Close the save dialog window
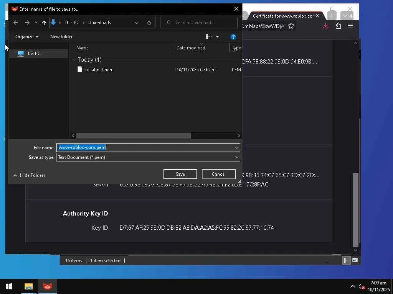 [236, 9]
